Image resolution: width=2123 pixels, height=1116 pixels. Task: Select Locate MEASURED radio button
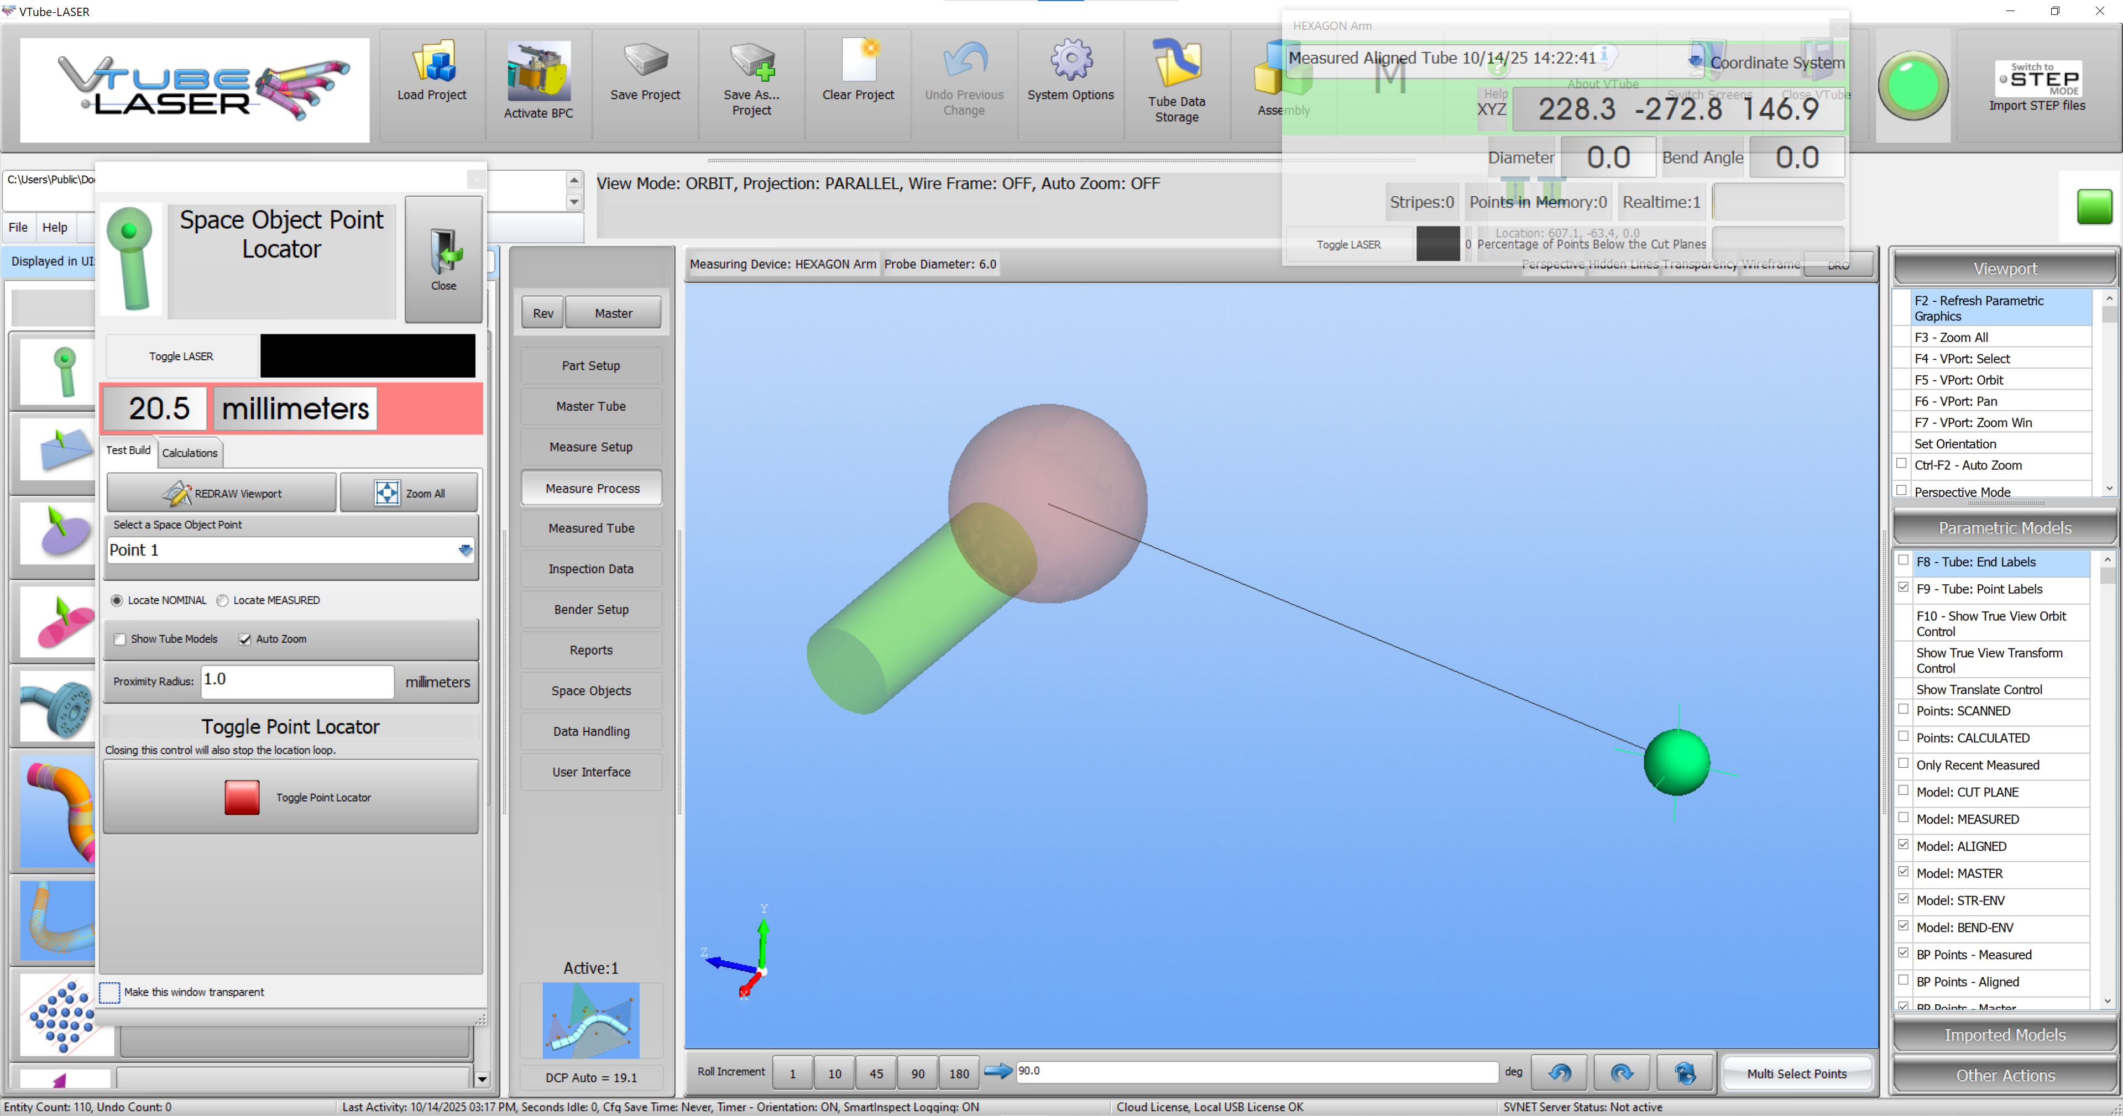(x=222, y=600)
